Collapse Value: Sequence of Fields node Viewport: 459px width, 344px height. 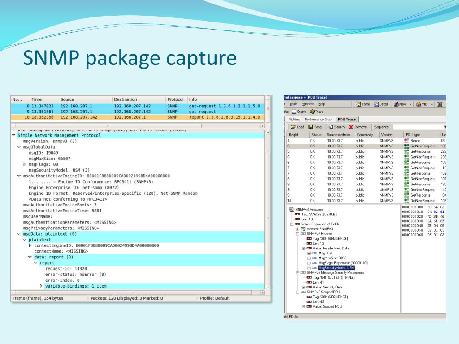292,224
